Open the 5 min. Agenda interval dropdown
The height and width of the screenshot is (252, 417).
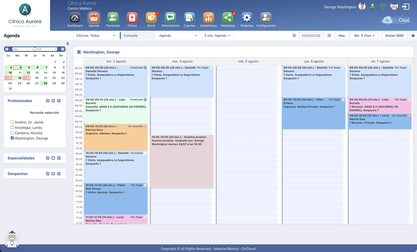click(217, 36)
